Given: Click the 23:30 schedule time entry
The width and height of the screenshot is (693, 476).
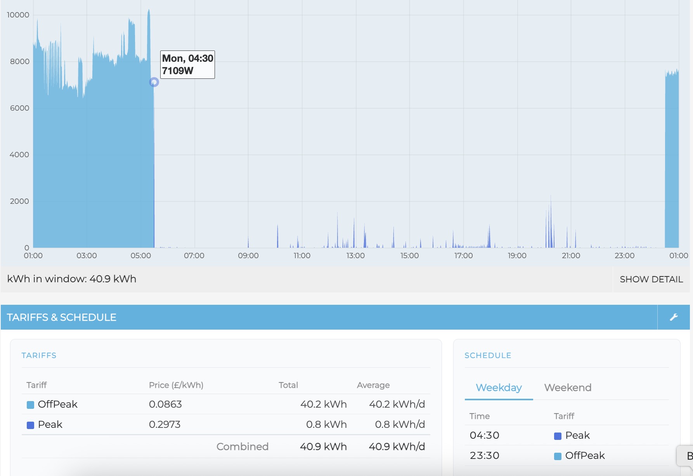Looking at the screenshot, I should [484, 455].
